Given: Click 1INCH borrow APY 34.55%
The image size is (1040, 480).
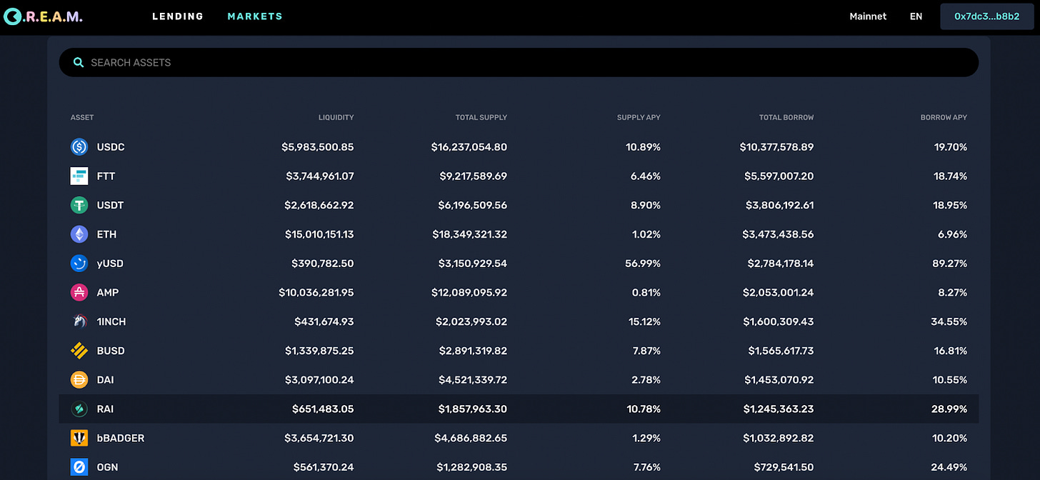Looking at the screenshot, I should [x=949, y=322].
